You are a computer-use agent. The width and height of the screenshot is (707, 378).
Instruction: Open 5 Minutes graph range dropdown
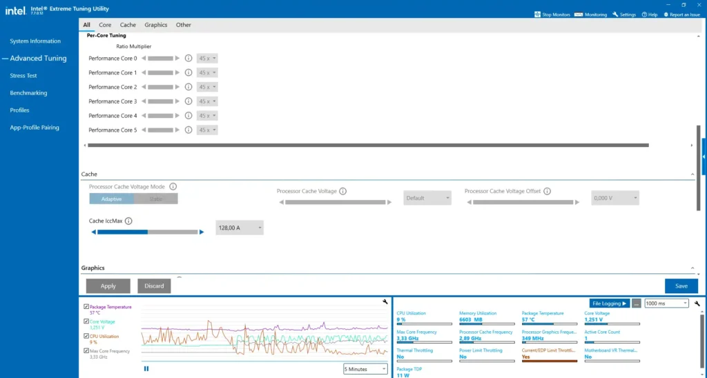(365, 369)
